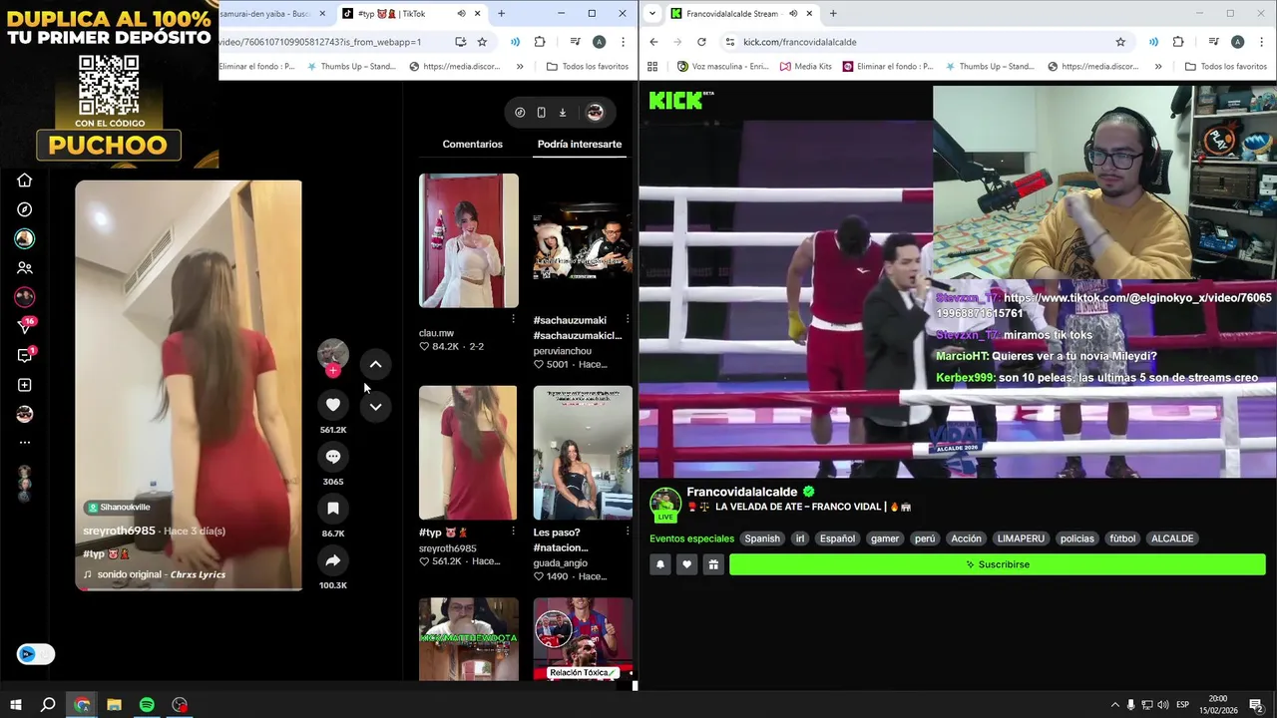The height and width of the screenshot is (718, 1277).
Task: Click Kick gift subscription icon
Action: [713, 564]
